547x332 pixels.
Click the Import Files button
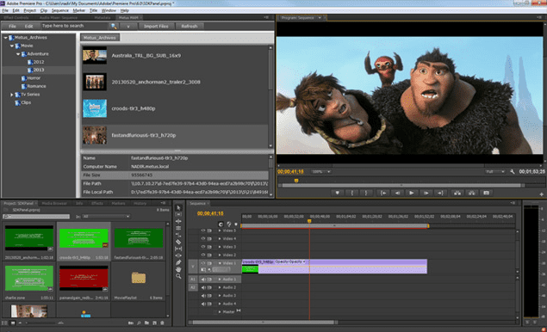click(x=156, y=26)
